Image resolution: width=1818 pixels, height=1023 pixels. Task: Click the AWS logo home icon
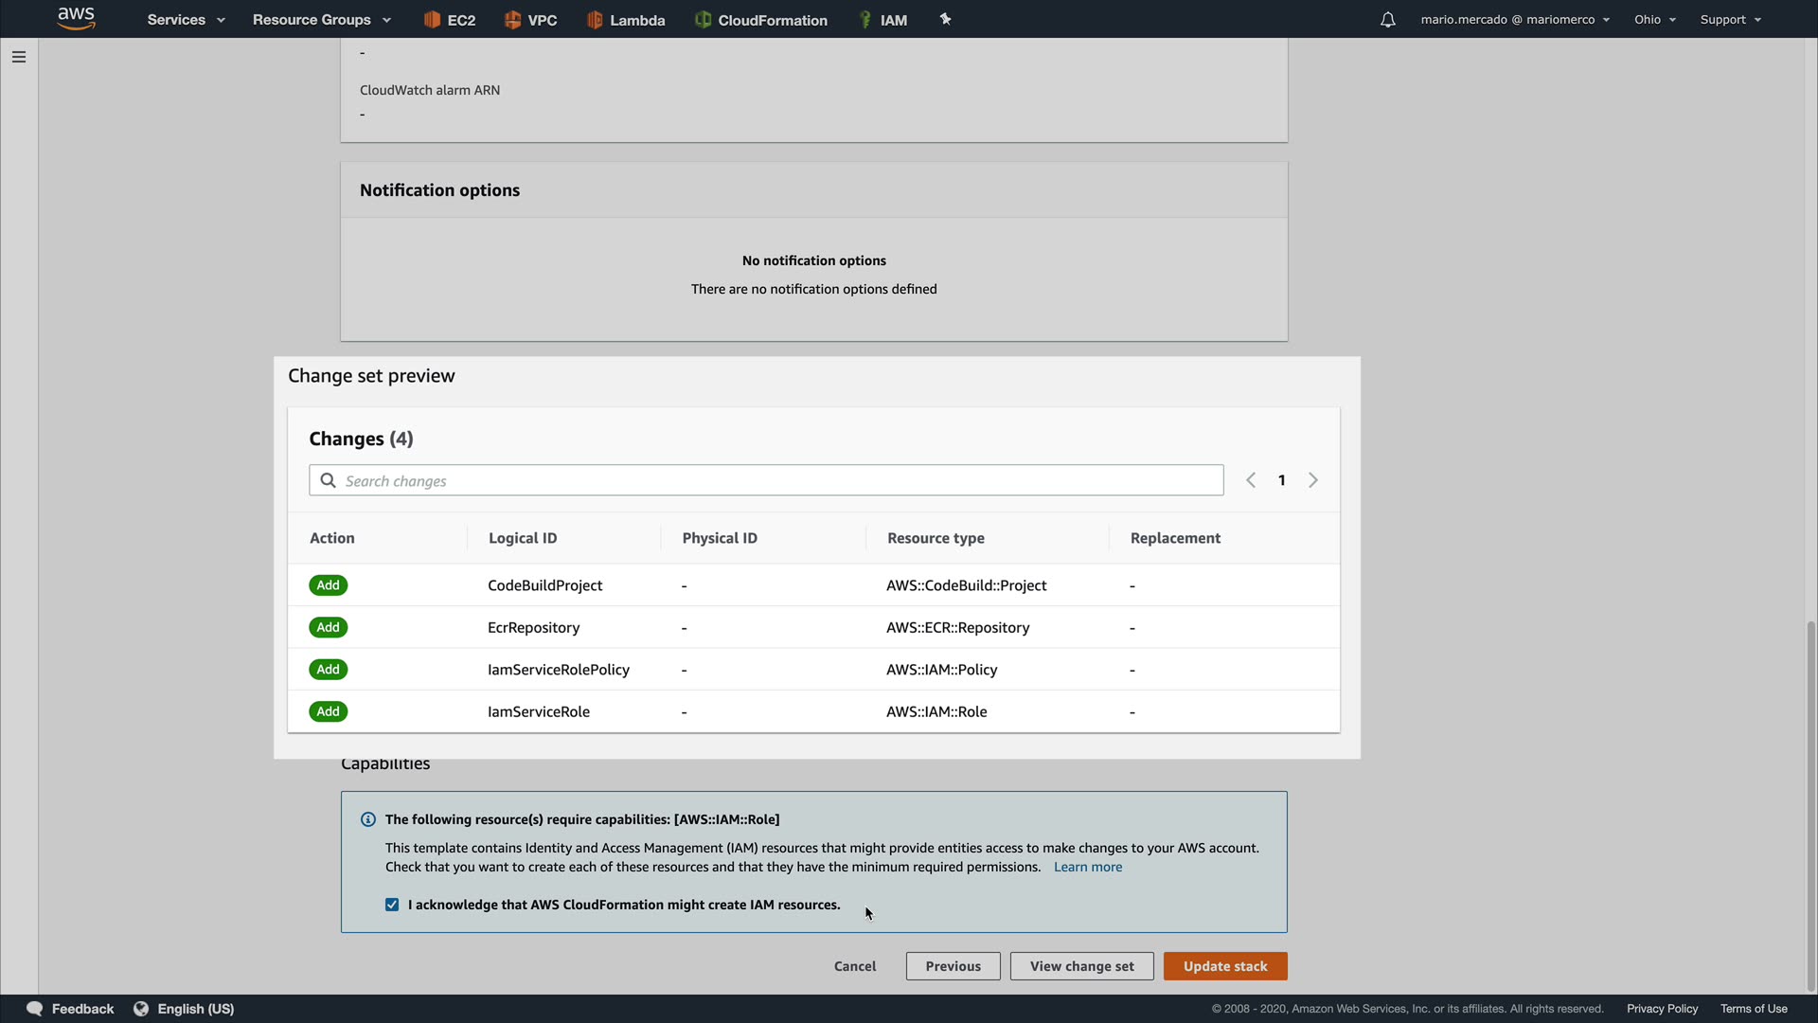[x=76, y=18]
